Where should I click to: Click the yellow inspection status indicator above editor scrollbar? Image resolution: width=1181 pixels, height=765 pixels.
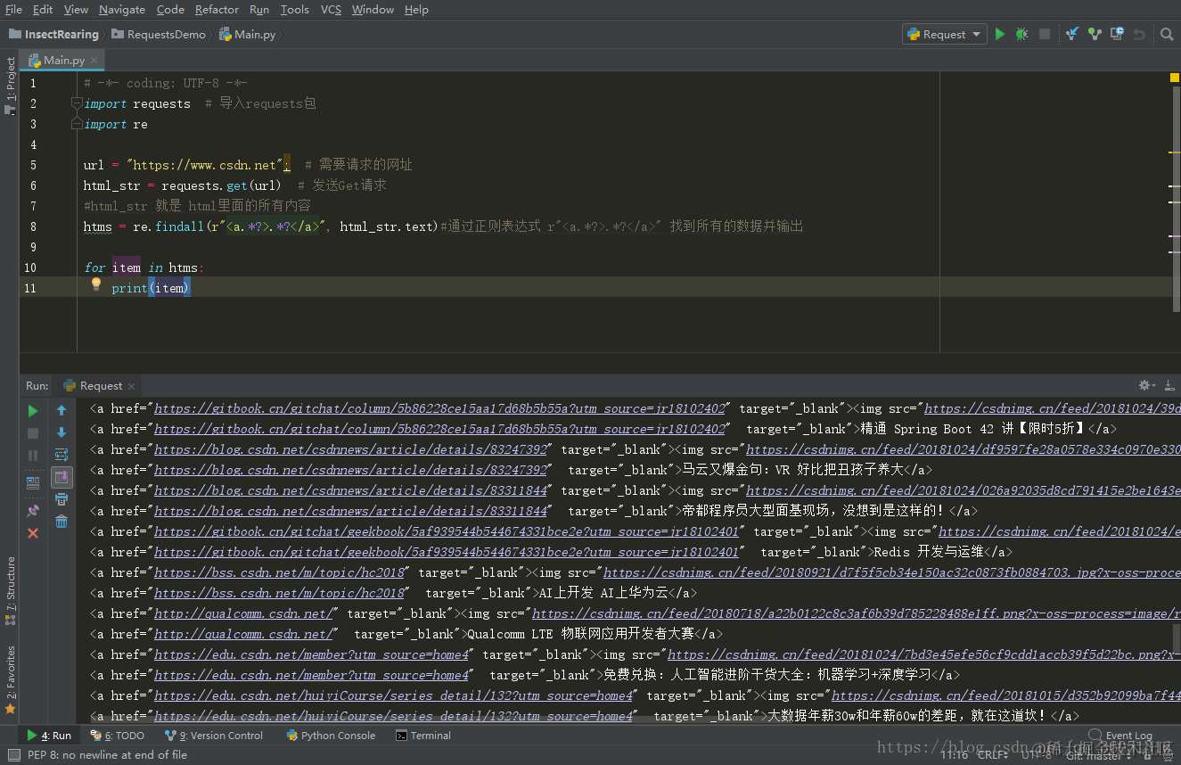[1175, 78]
